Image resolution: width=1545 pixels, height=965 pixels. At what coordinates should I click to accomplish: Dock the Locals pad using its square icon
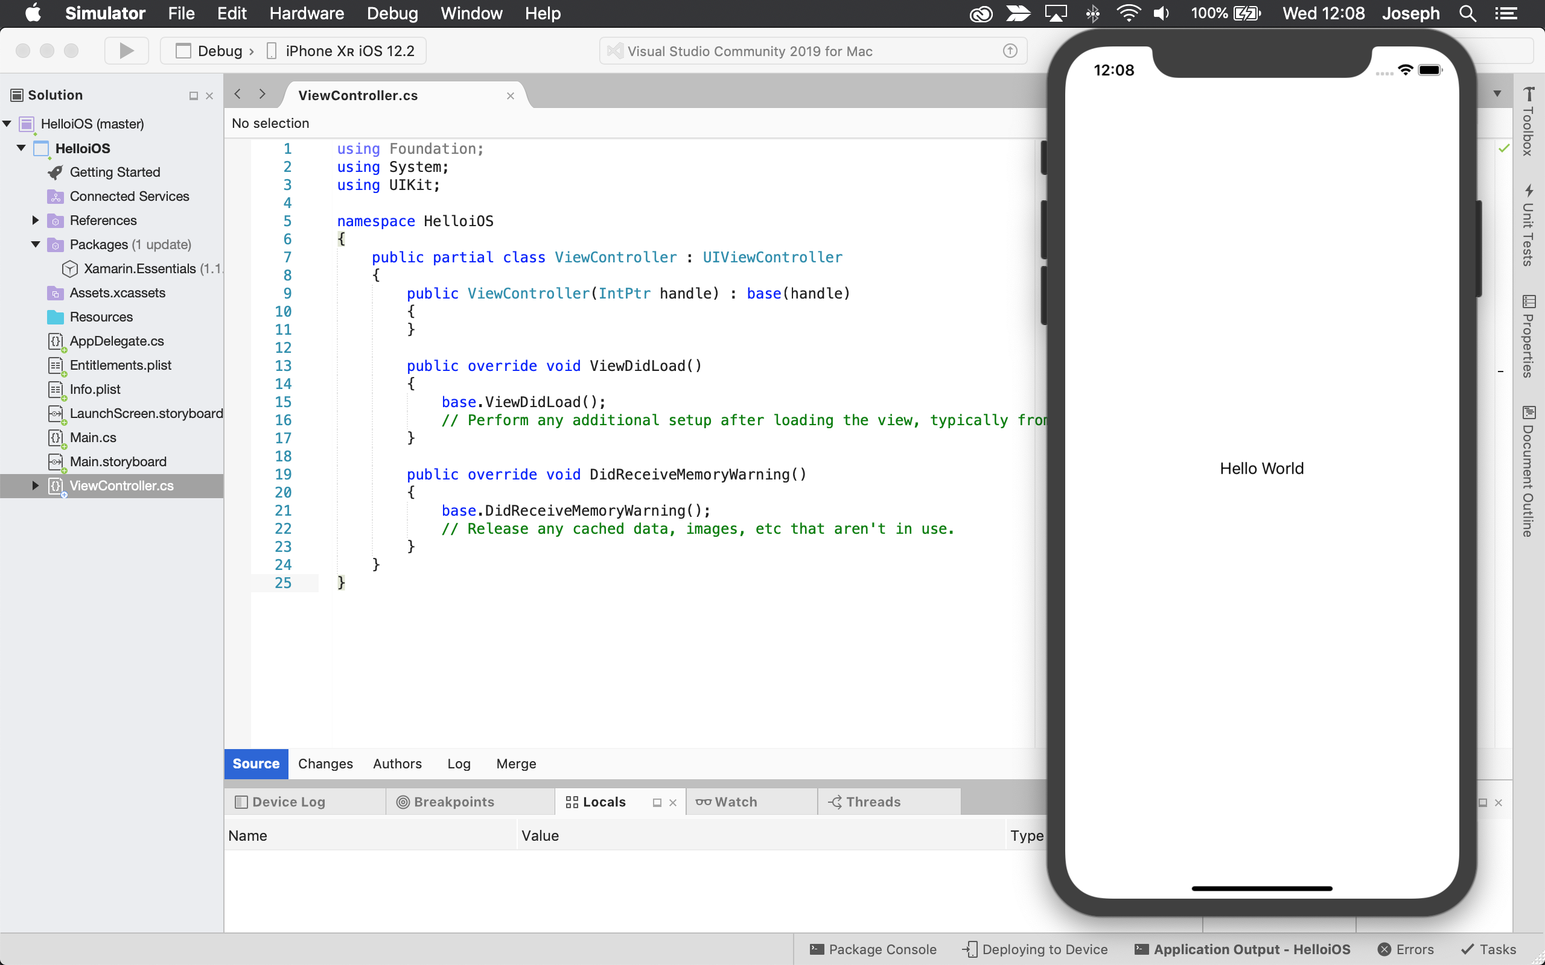[x=657, y=803]
